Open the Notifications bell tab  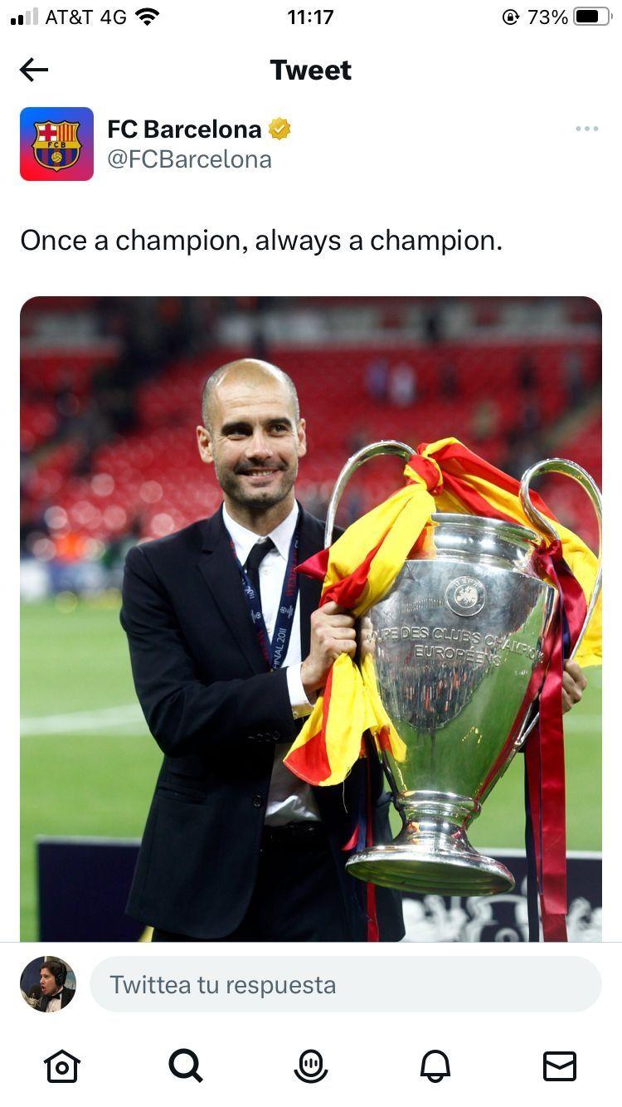pos(435,1066)
